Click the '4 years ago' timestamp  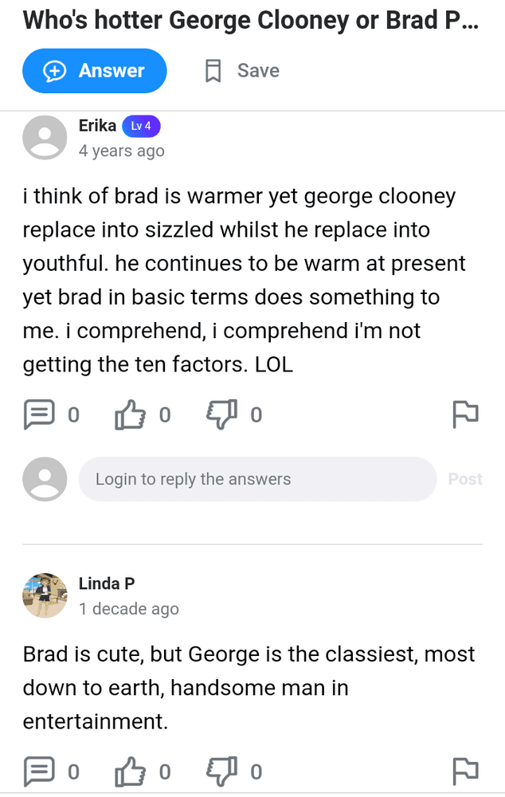(121, 150)
